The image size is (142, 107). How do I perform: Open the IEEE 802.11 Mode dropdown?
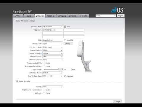[53, 47]
